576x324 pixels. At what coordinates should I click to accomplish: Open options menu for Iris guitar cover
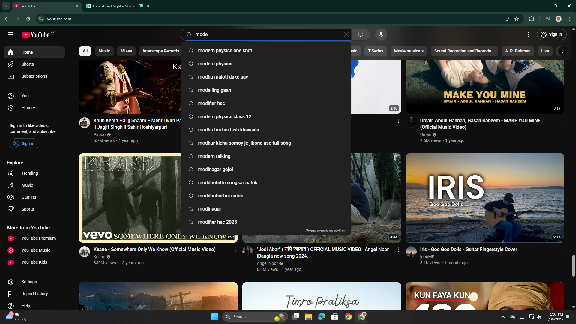point(562,250)
